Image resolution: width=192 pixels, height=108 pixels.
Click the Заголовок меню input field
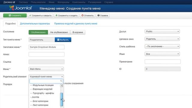coord(46,47)
